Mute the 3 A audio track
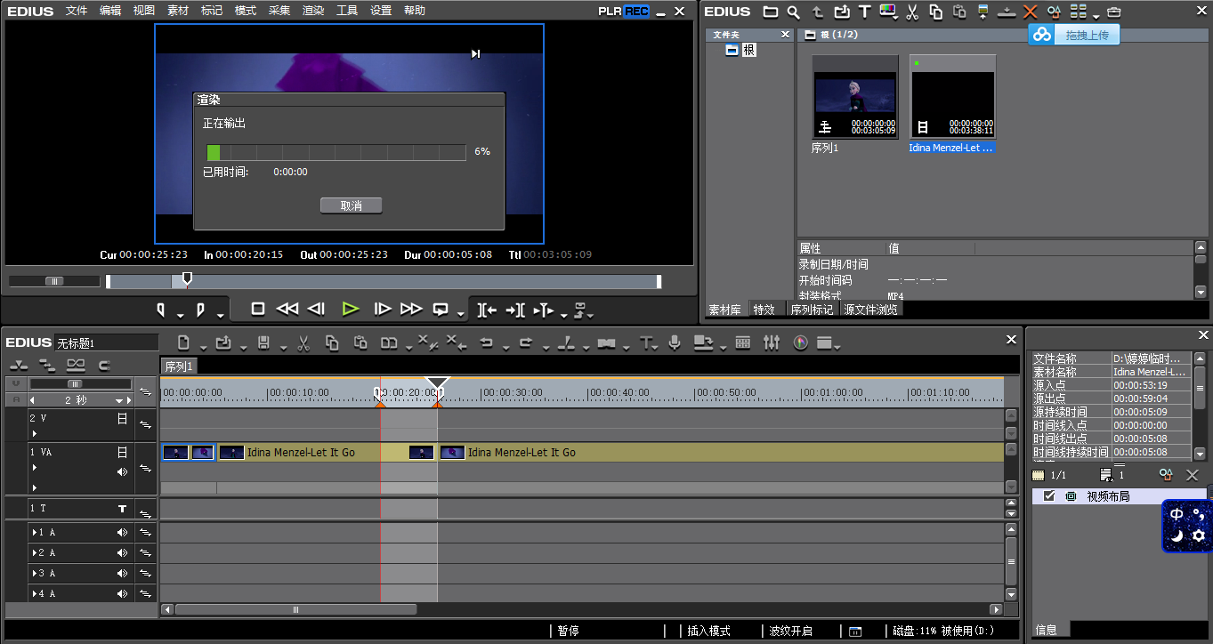The width and height of the screenshot is (1213, 644). [122, 573]
